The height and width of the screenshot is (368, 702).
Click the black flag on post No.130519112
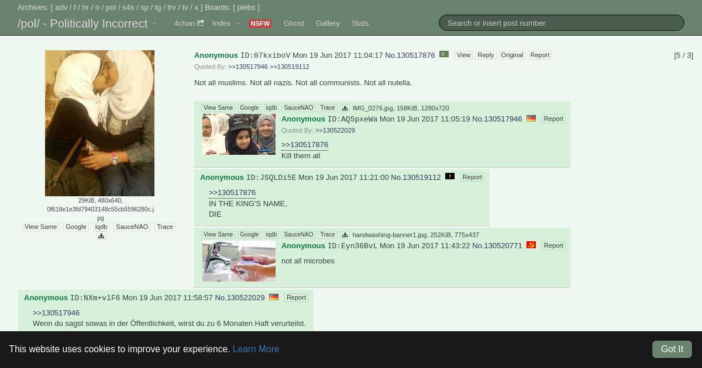450,176
